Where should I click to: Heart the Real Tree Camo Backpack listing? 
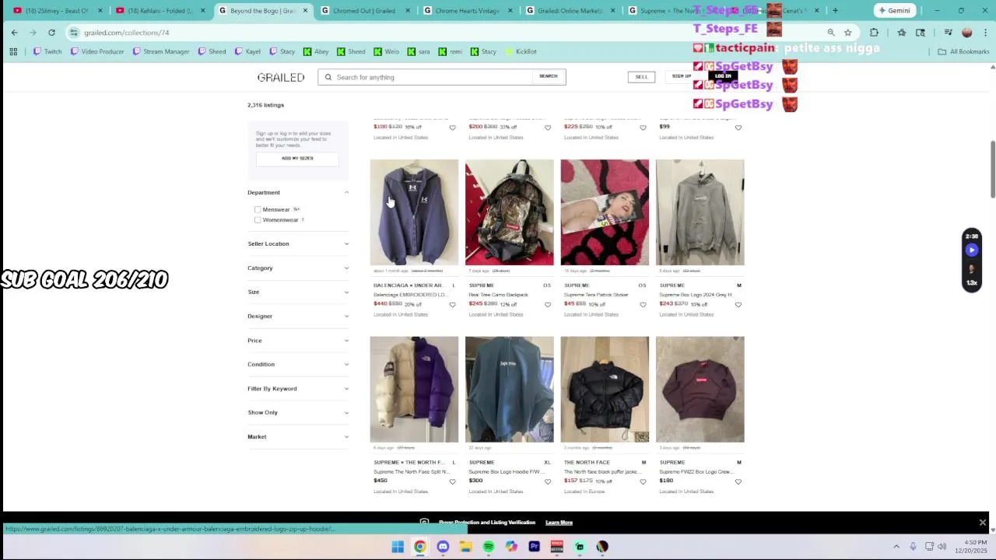pos(548,305)
